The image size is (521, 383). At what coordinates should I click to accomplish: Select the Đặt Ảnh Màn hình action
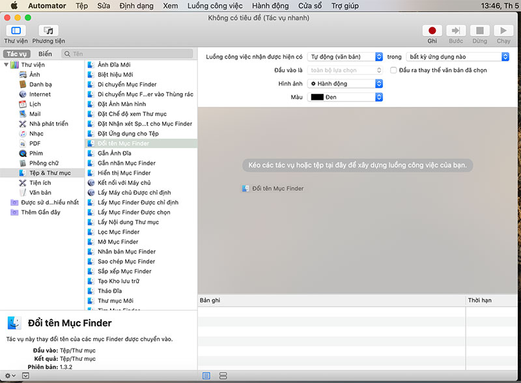click(141, 104)
